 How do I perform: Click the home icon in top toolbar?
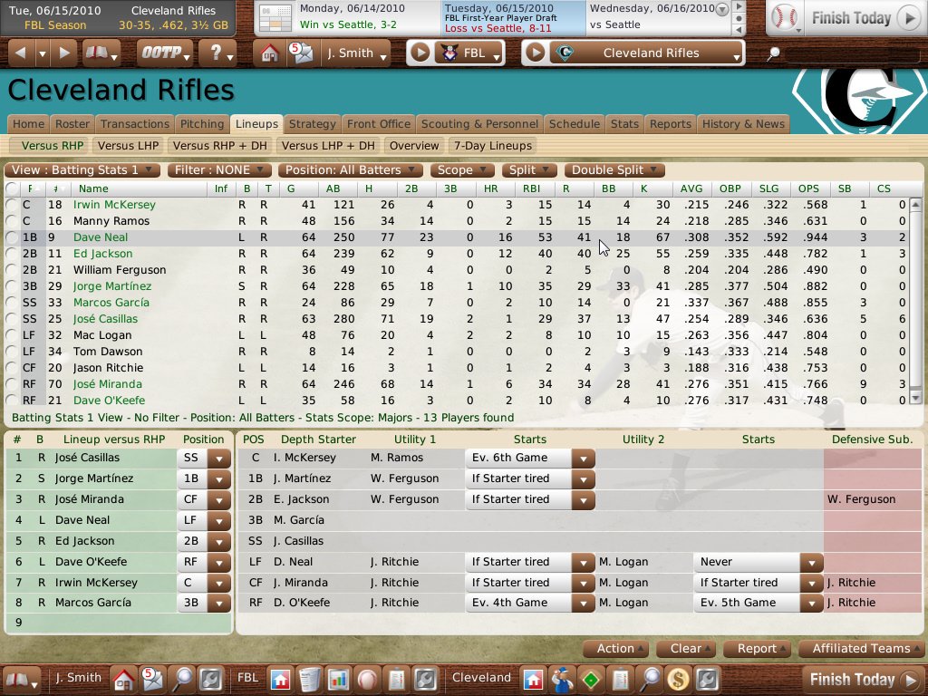tap(269, 53)
